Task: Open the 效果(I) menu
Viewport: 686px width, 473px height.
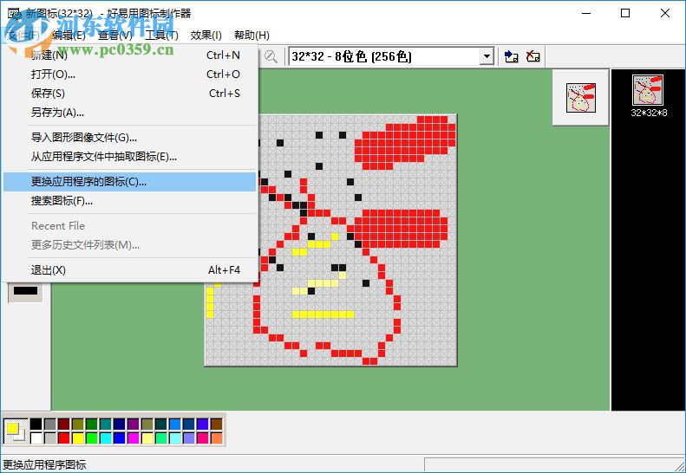Action: click(206, 36)
